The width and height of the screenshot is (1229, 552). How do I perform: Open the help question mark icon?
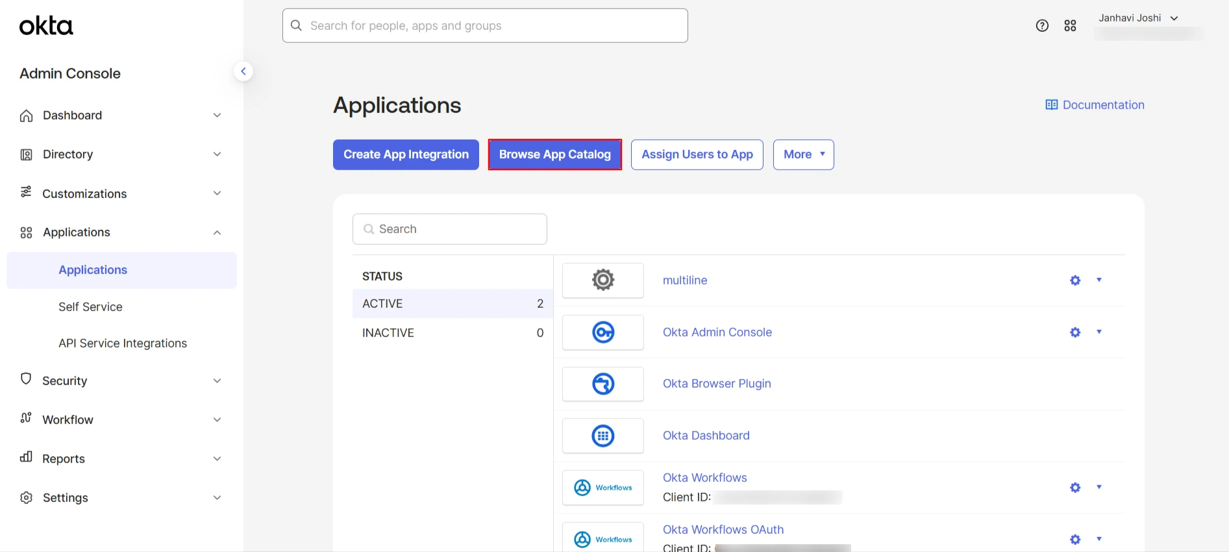(x=1042, y=26)
